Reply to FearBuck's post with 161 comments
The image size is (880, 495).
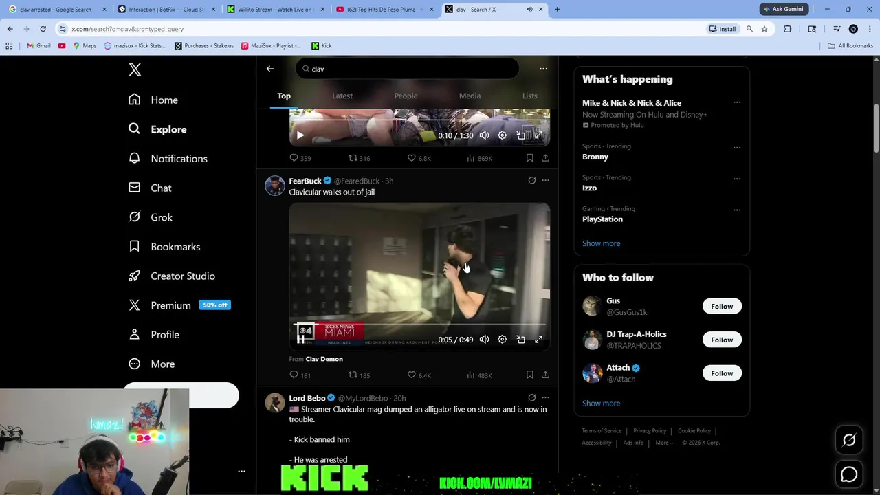coord(300,375)
